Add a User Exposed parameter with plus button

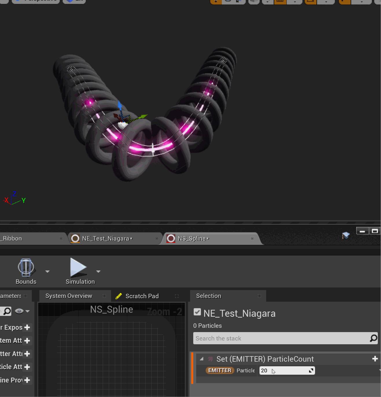pos(27,327)
